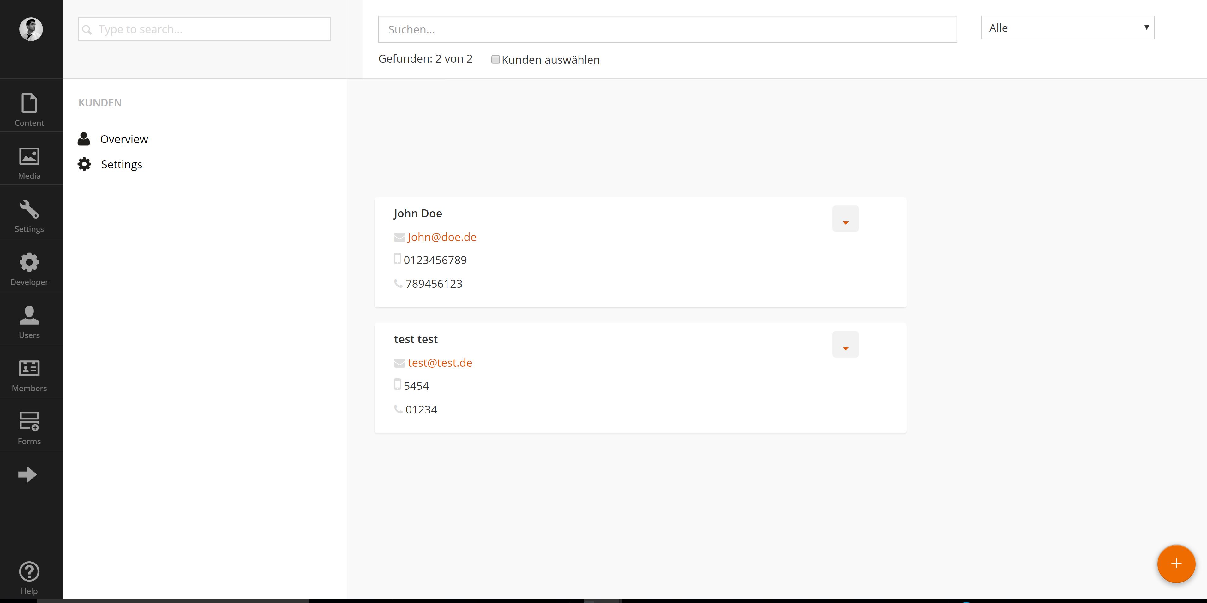1207x603 pixels.
Task: Click mobile icon beside 5454
Action: click(x=397, y=384)
